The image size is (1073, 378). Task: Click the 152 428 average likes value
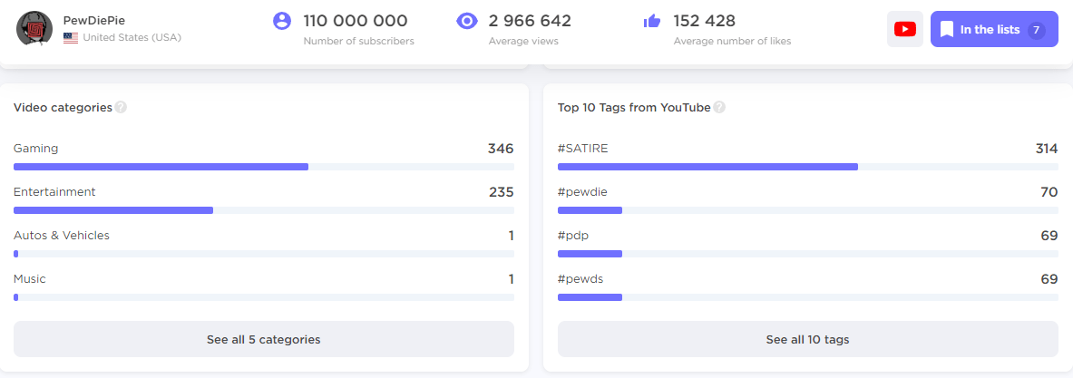pyautogui.click(x=704, y=21)
